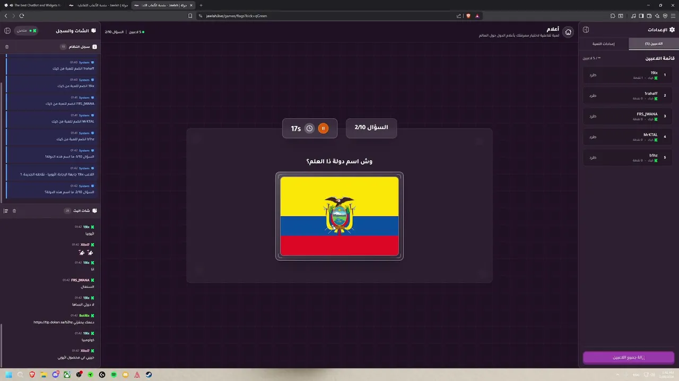Collapse the chat and log panel
679x381 pixels.
tap(7, 31)
